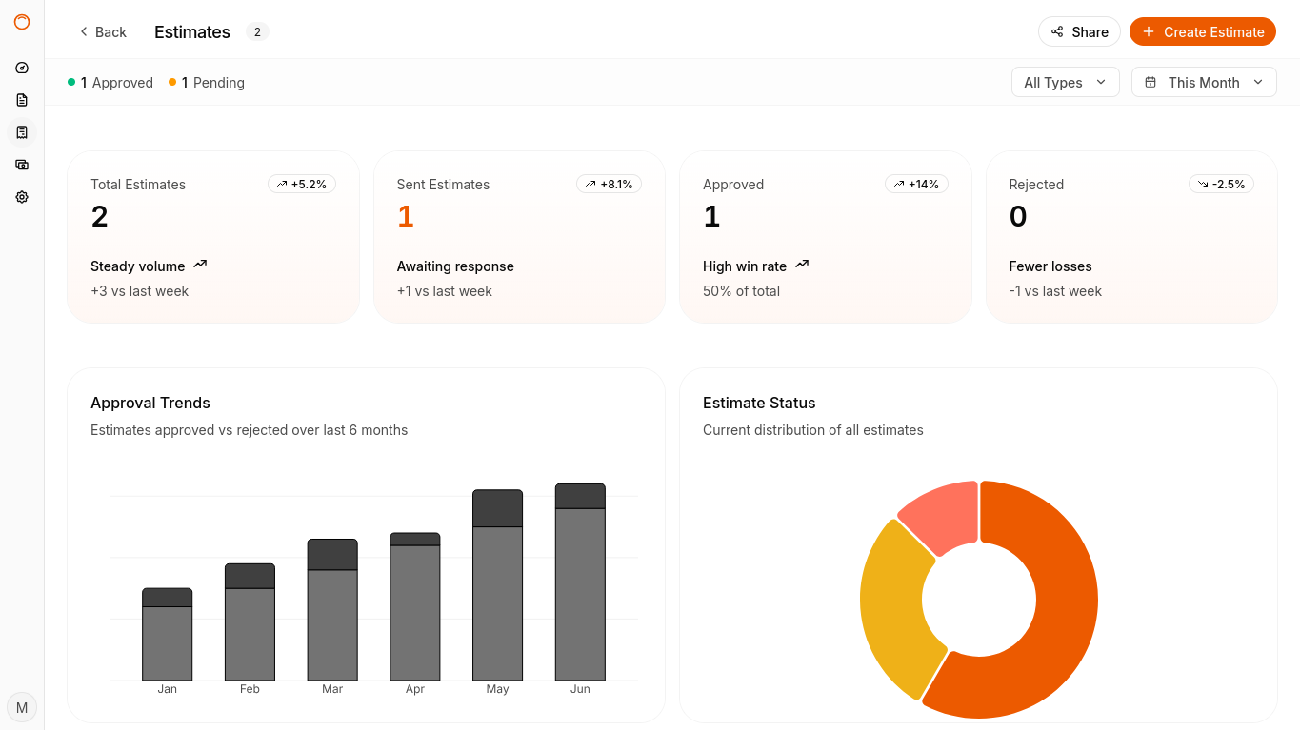Image resolution: width=1300 pixels, height=730 pixels.
Task: Click the Awaiting response text
Action: 455,266
